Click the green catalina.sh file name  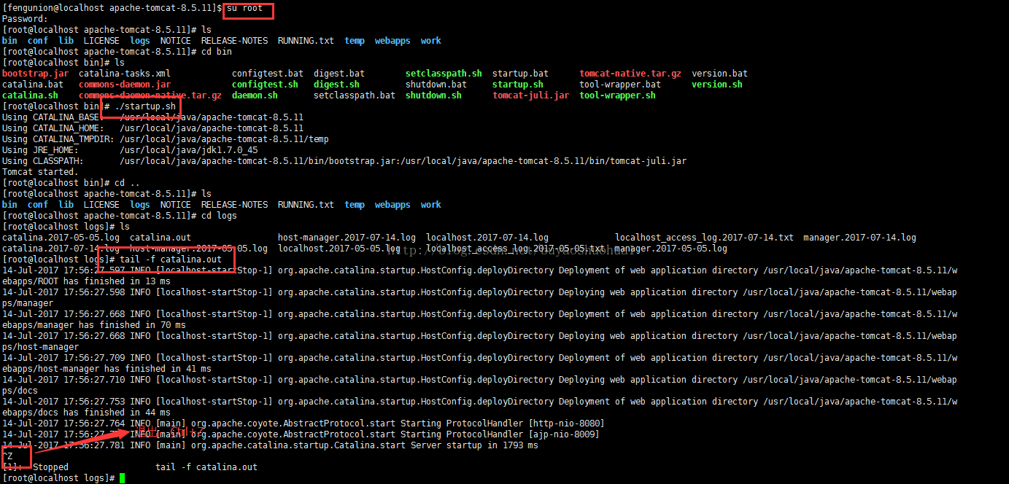click(30, 95)
